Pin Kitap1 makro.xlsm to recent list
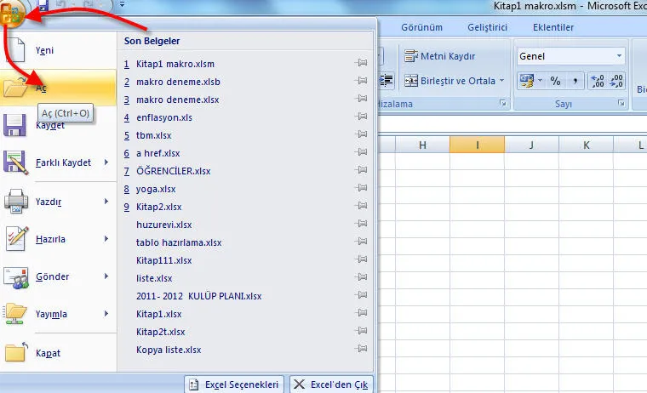Viewport: 647px width, 393px height. 361,64
